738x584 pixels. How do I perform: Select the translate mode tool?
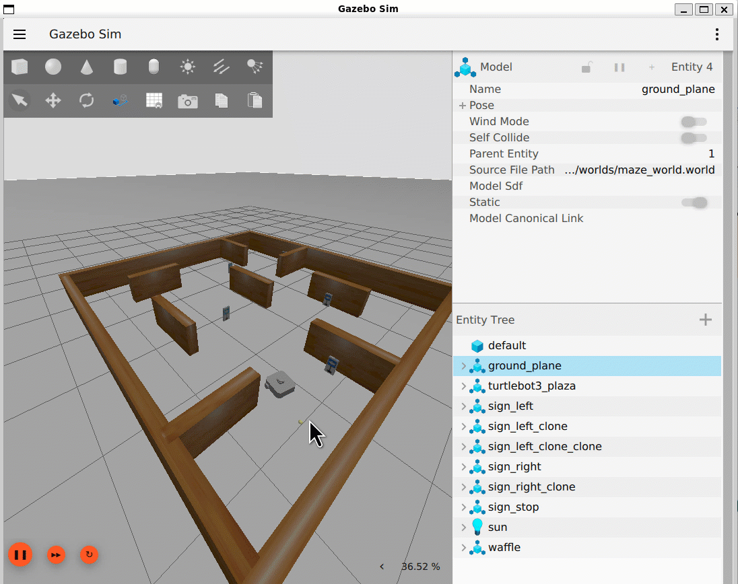point(53,101)
